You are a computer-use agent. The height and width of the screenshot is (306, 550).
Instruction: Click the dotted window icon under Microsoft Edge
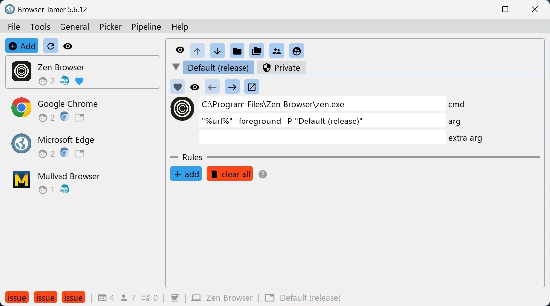(80, 154)
